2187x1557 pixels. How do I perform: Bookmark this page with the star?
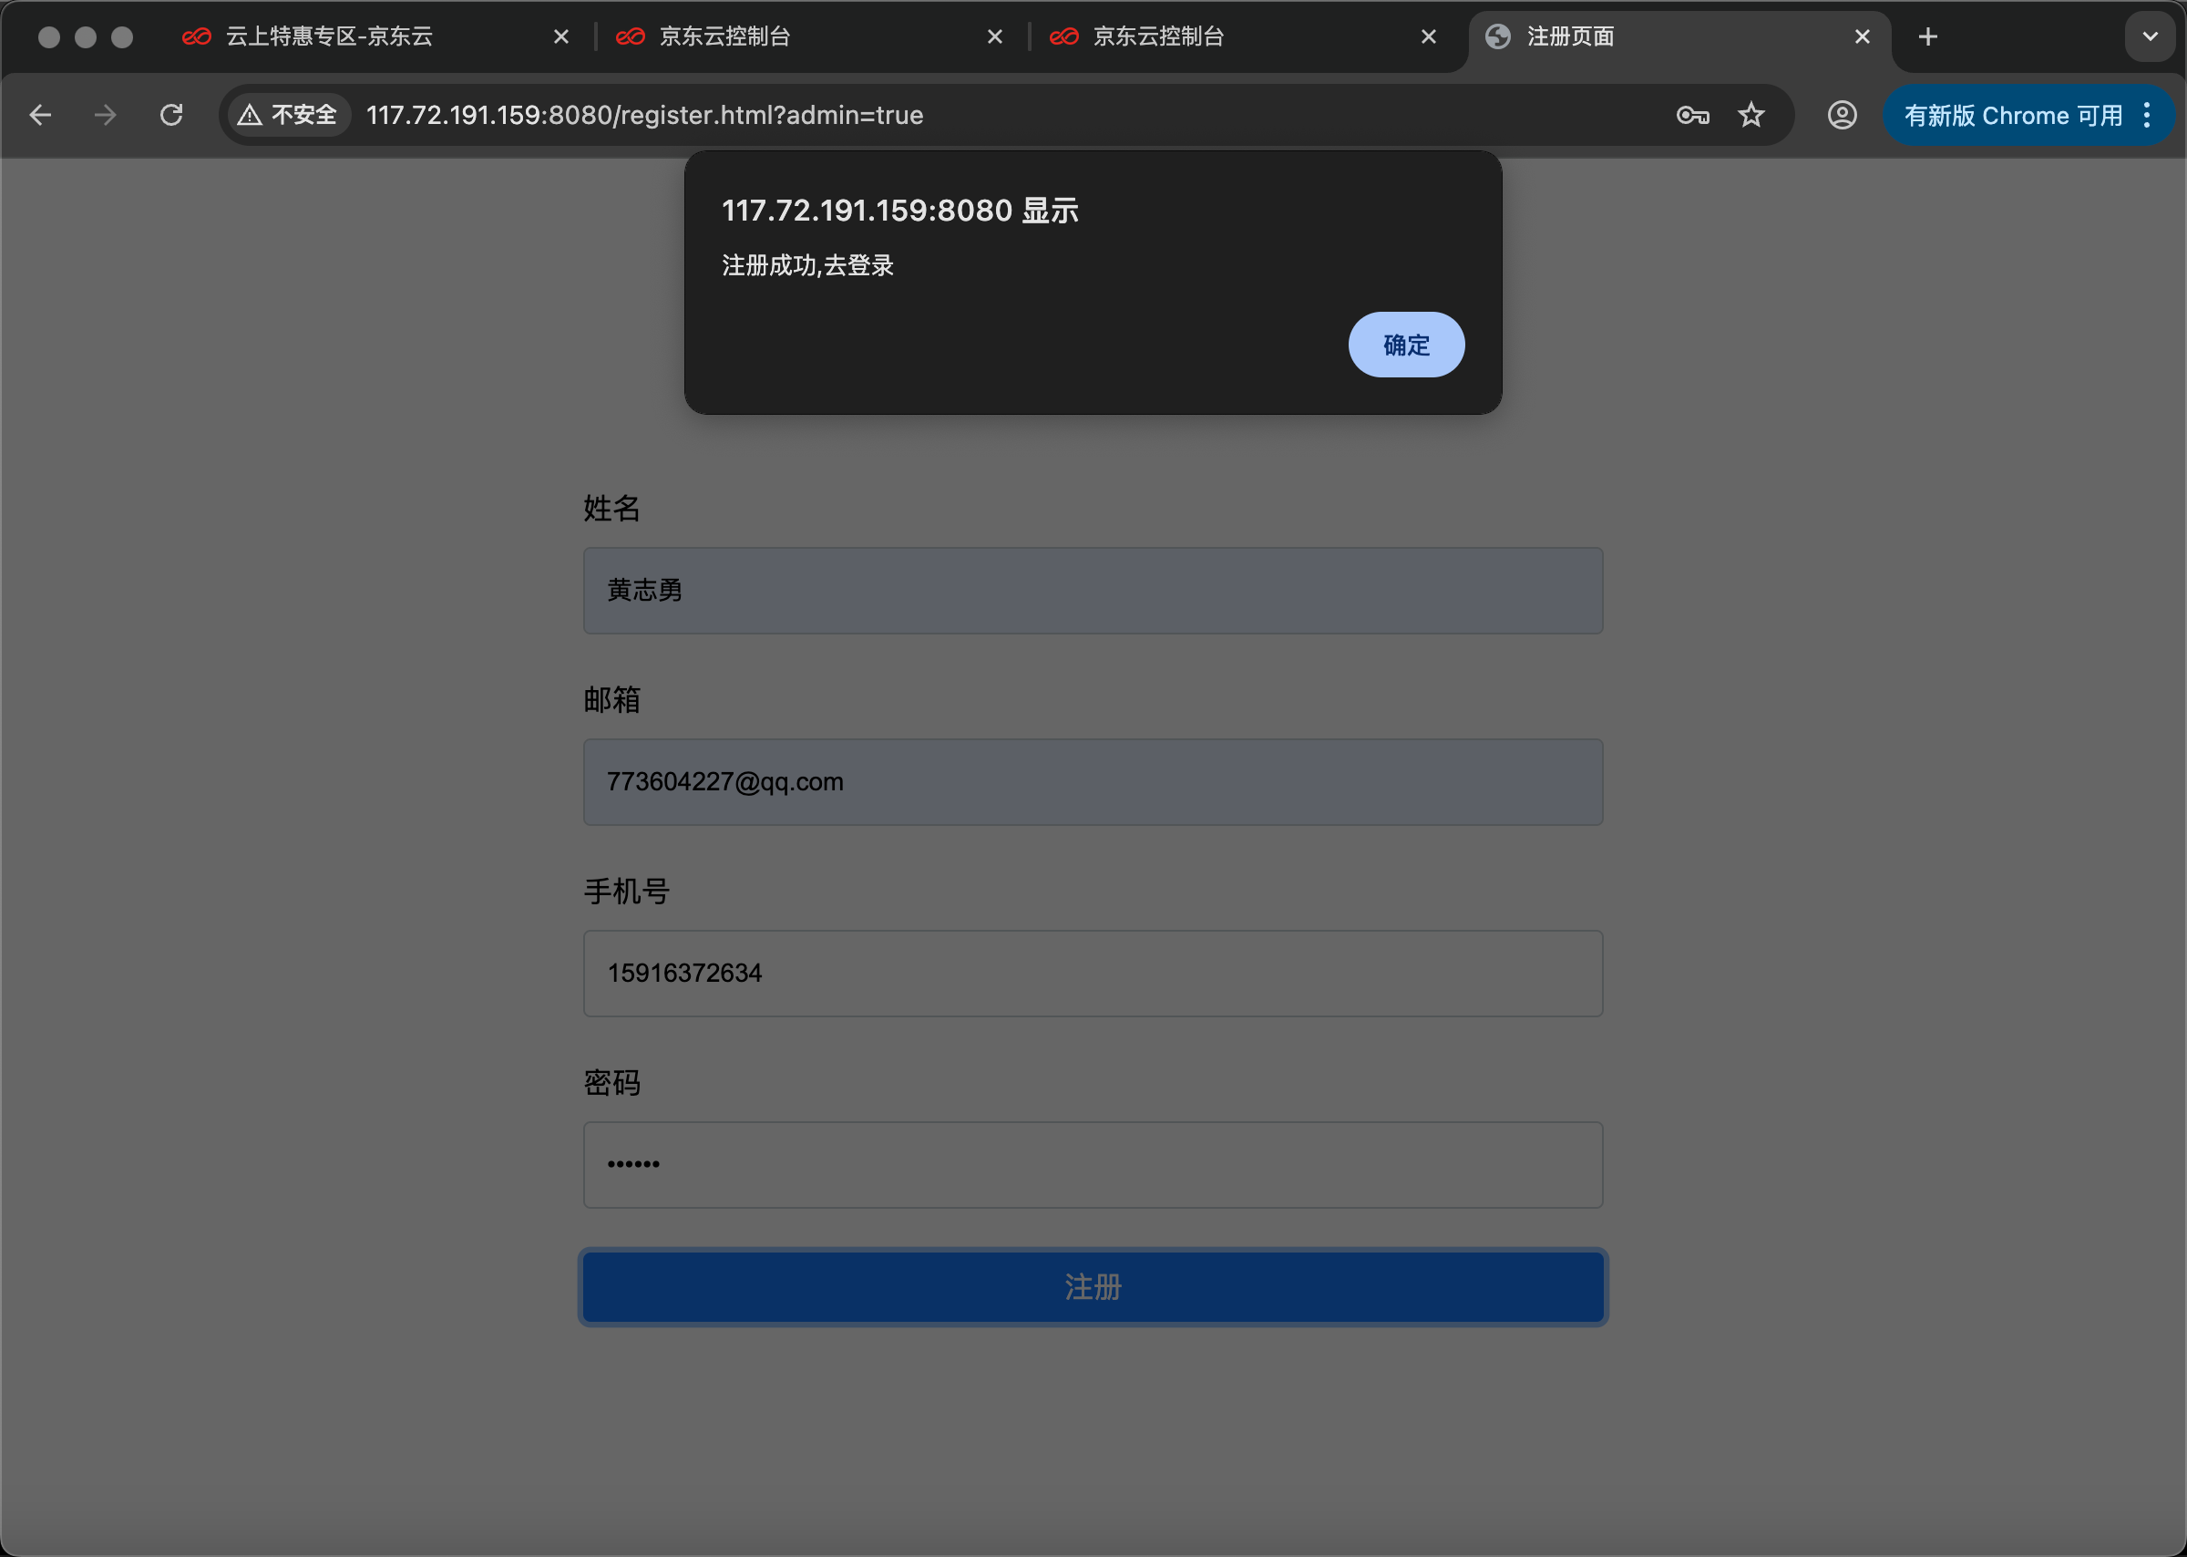(x=1751, y=115)
